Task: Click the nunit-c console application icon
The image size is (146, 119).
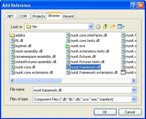Action: [123, 72]
